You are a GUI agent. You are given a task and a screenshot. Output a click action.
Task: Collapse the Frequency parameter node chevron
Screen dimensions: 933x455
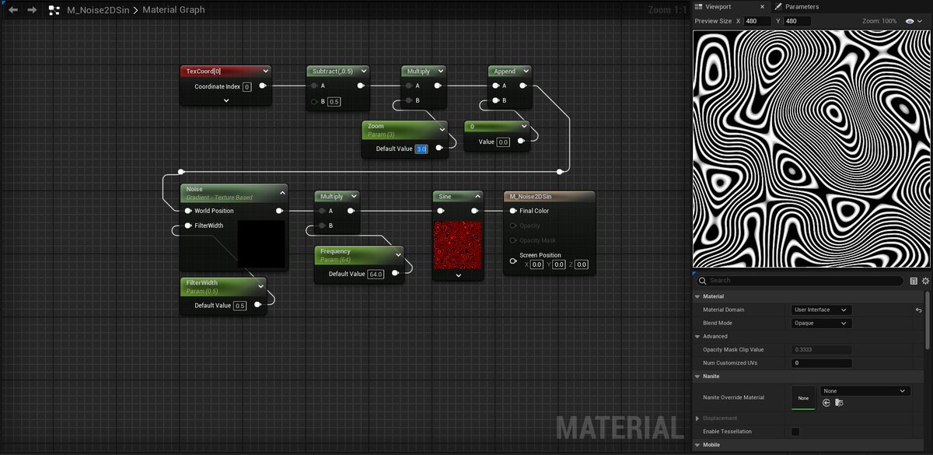[398, 254]
